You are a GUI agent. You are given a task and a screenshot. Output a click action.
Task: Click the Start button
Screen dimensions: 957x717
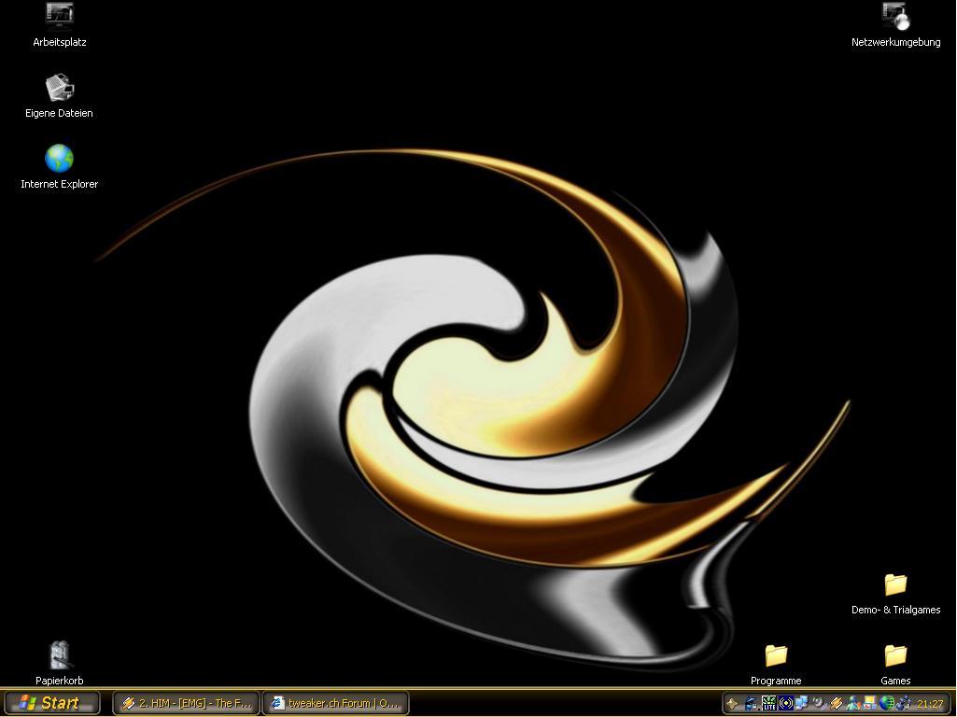pos(51,703)
